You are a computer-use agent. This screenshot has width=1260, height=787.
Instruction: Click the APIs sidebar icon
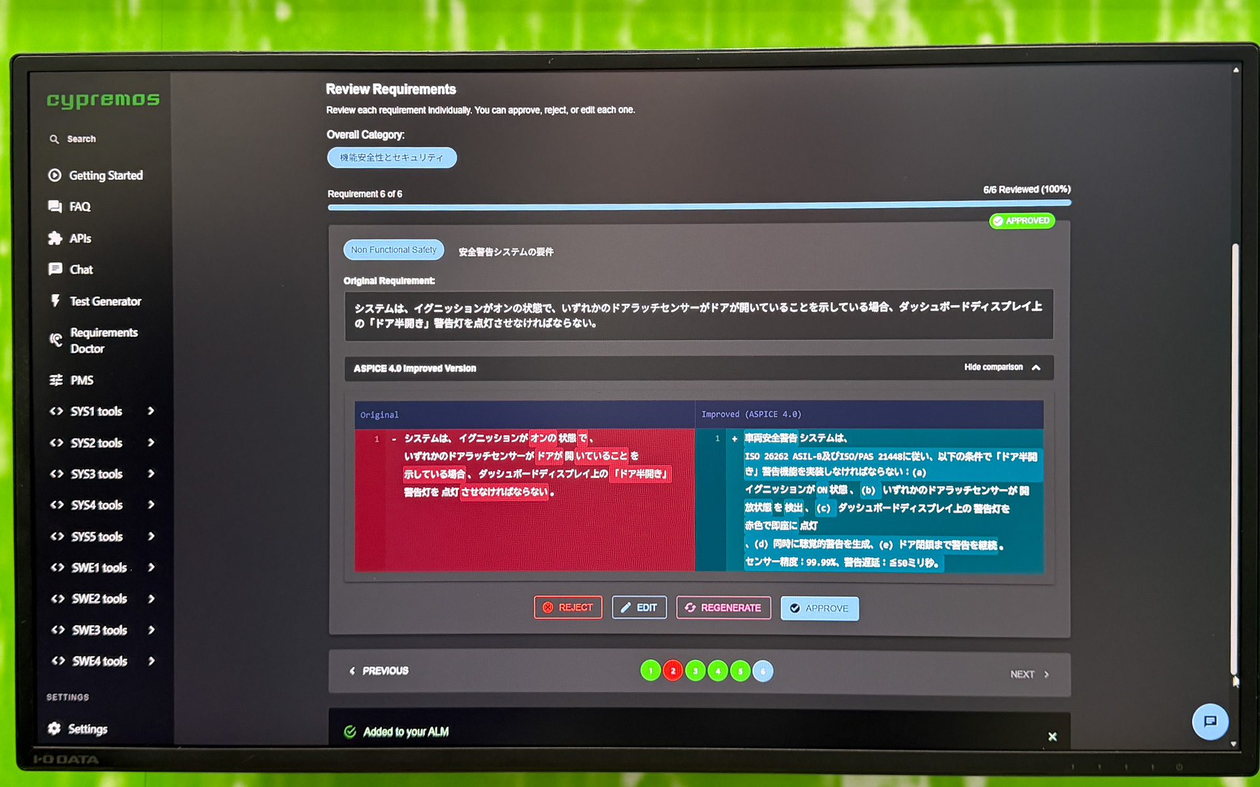point(54,238)
